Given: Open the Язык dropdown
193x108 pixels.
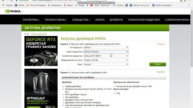Looking at the screenshot, I should pyautogui.click(x=106, y=64).
